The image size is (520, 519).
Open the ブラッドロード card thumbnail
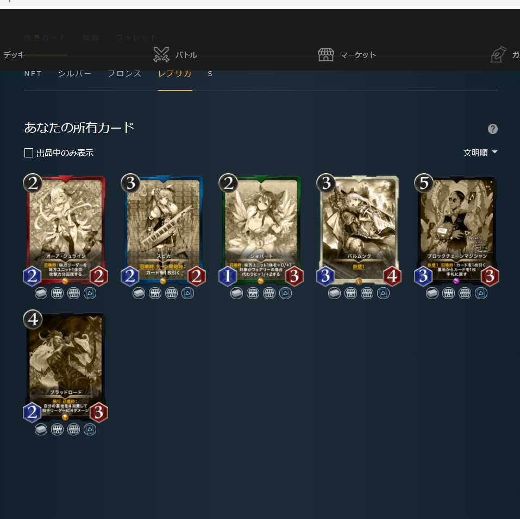(65, 366)
